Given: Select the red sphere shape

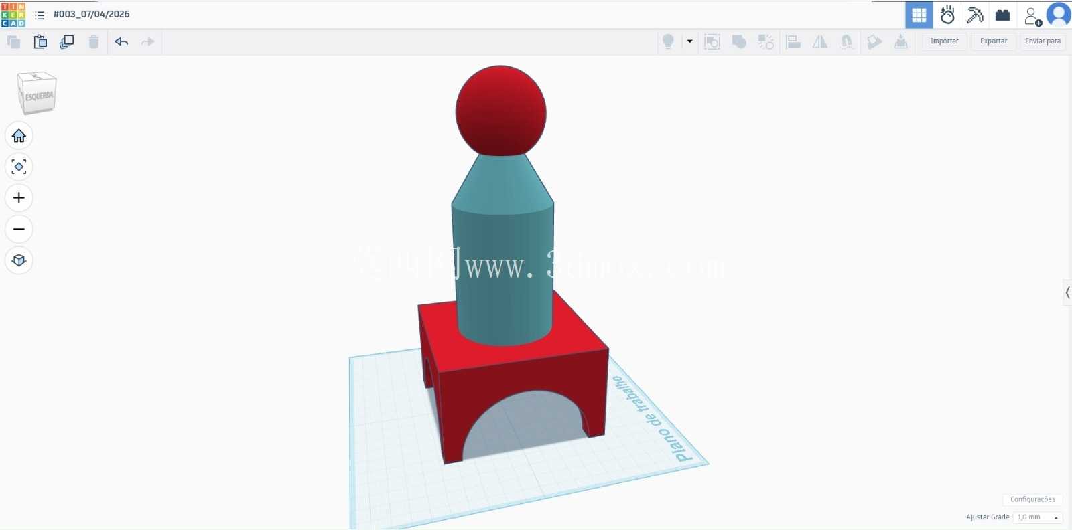Looking at the screenshot, I should [500, 110].
